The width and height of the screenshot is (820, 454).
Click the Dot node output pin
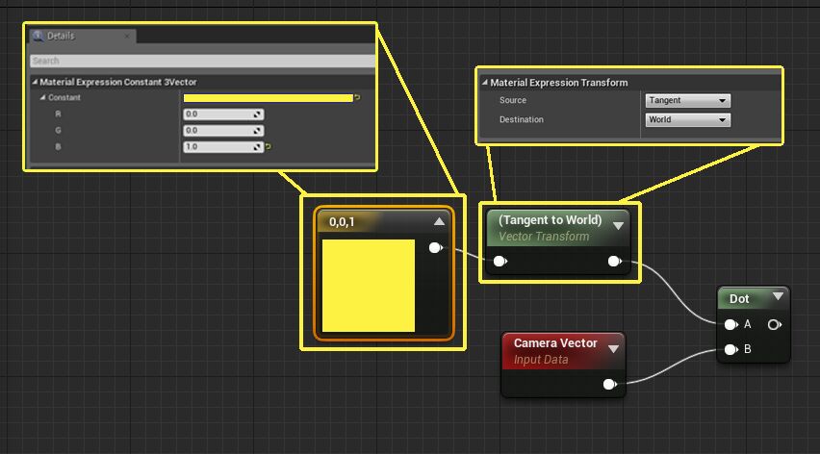click(775, 325)
